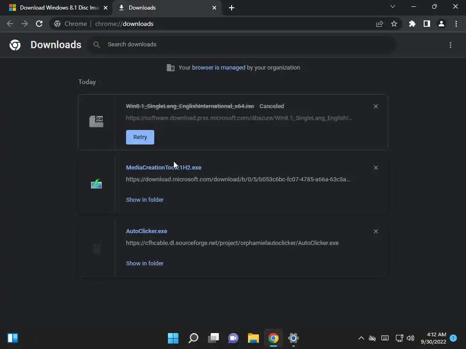Show hidden system tray icons

pos(361,338)
